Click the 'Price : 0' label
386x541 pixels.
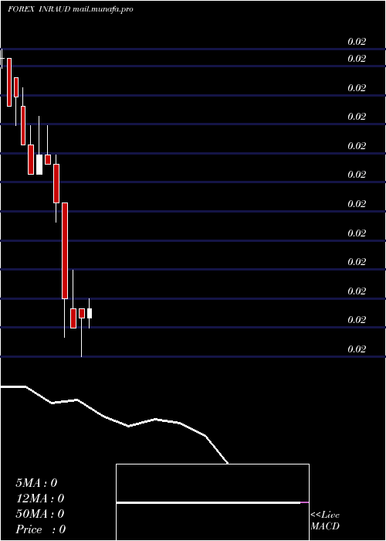click(40, 529)
